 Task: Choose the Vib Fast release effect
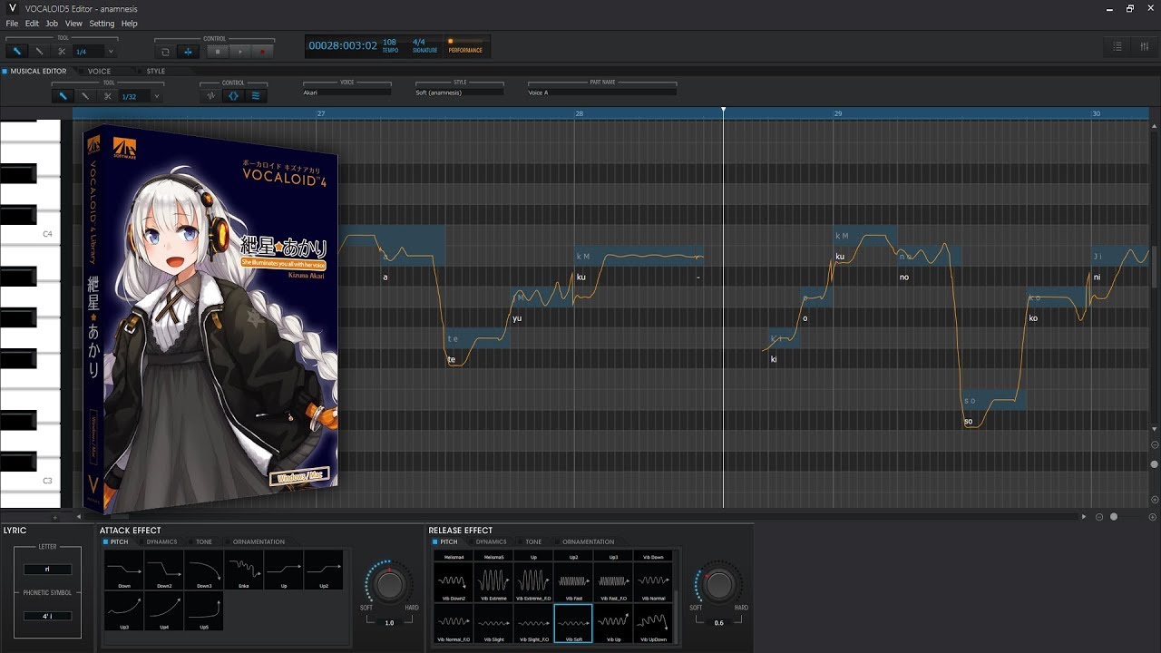tap(573, 582)
